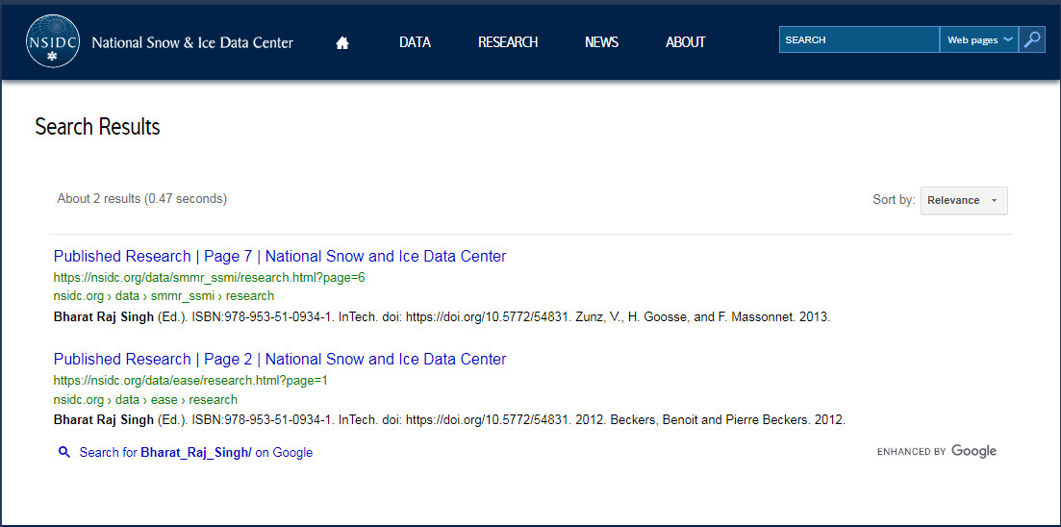Image resolution: width=1061 pixels, height=527 pixels.
Task: Click the magnifying glass search button
Action: tap(1032, 40)
